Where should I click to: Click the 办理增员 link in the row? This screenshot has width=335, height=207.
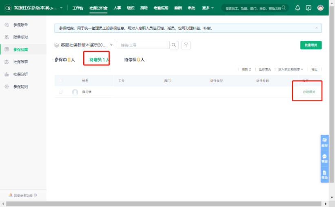[309, 92]
